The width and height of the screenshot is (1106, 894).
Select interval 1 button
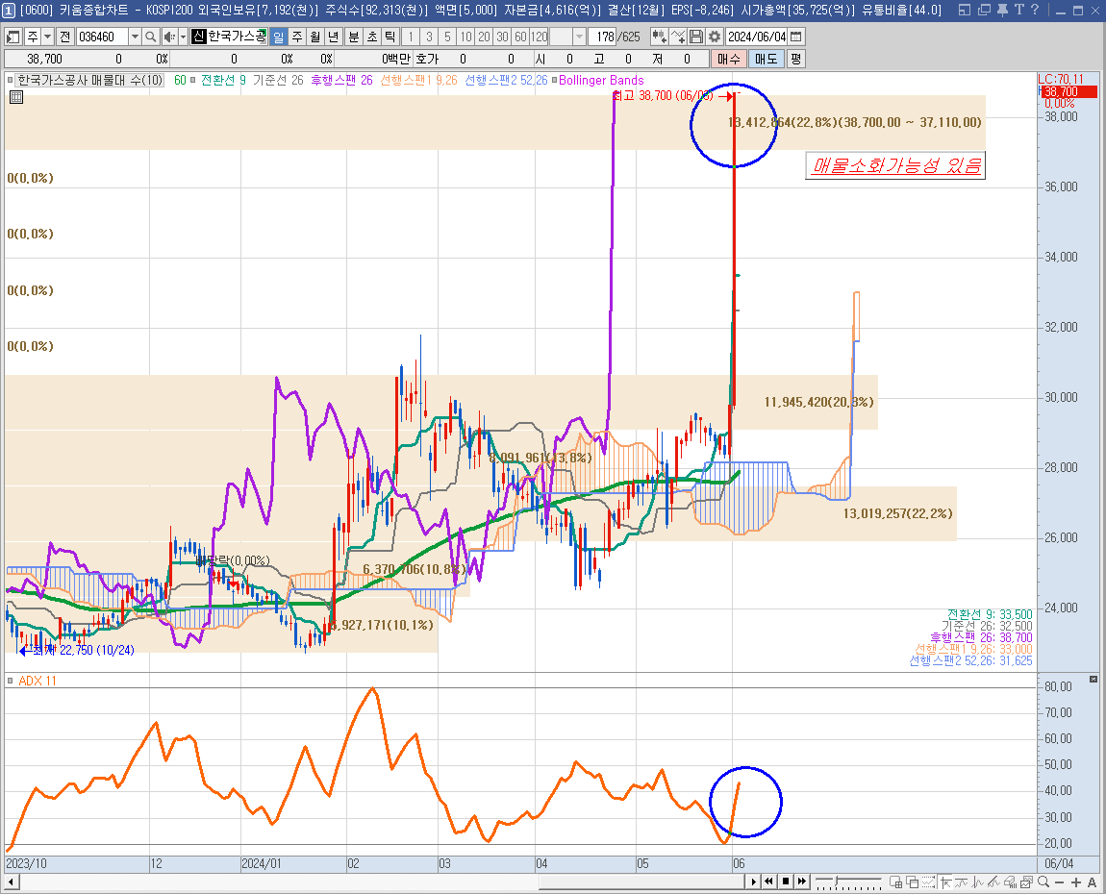[411, 37]
